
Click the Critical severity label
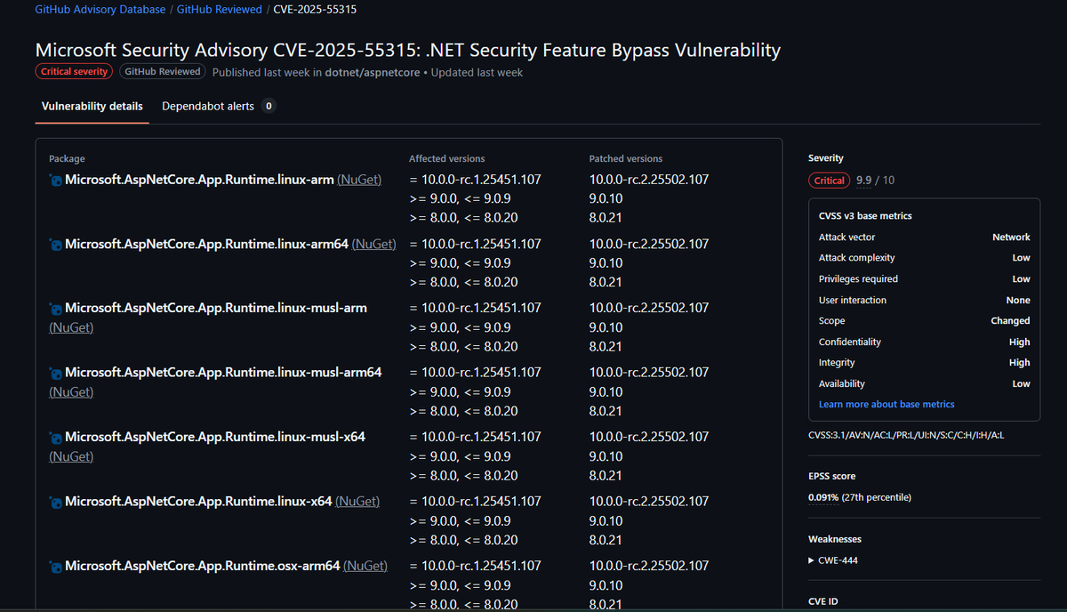(74, 72)
